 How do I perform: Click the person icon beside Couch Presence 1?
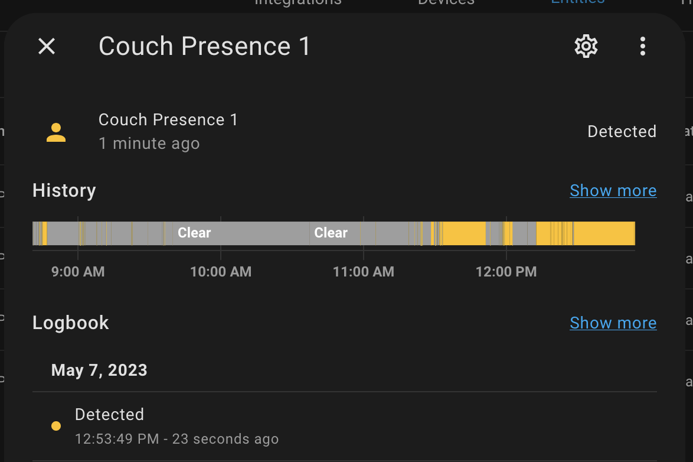55,131
